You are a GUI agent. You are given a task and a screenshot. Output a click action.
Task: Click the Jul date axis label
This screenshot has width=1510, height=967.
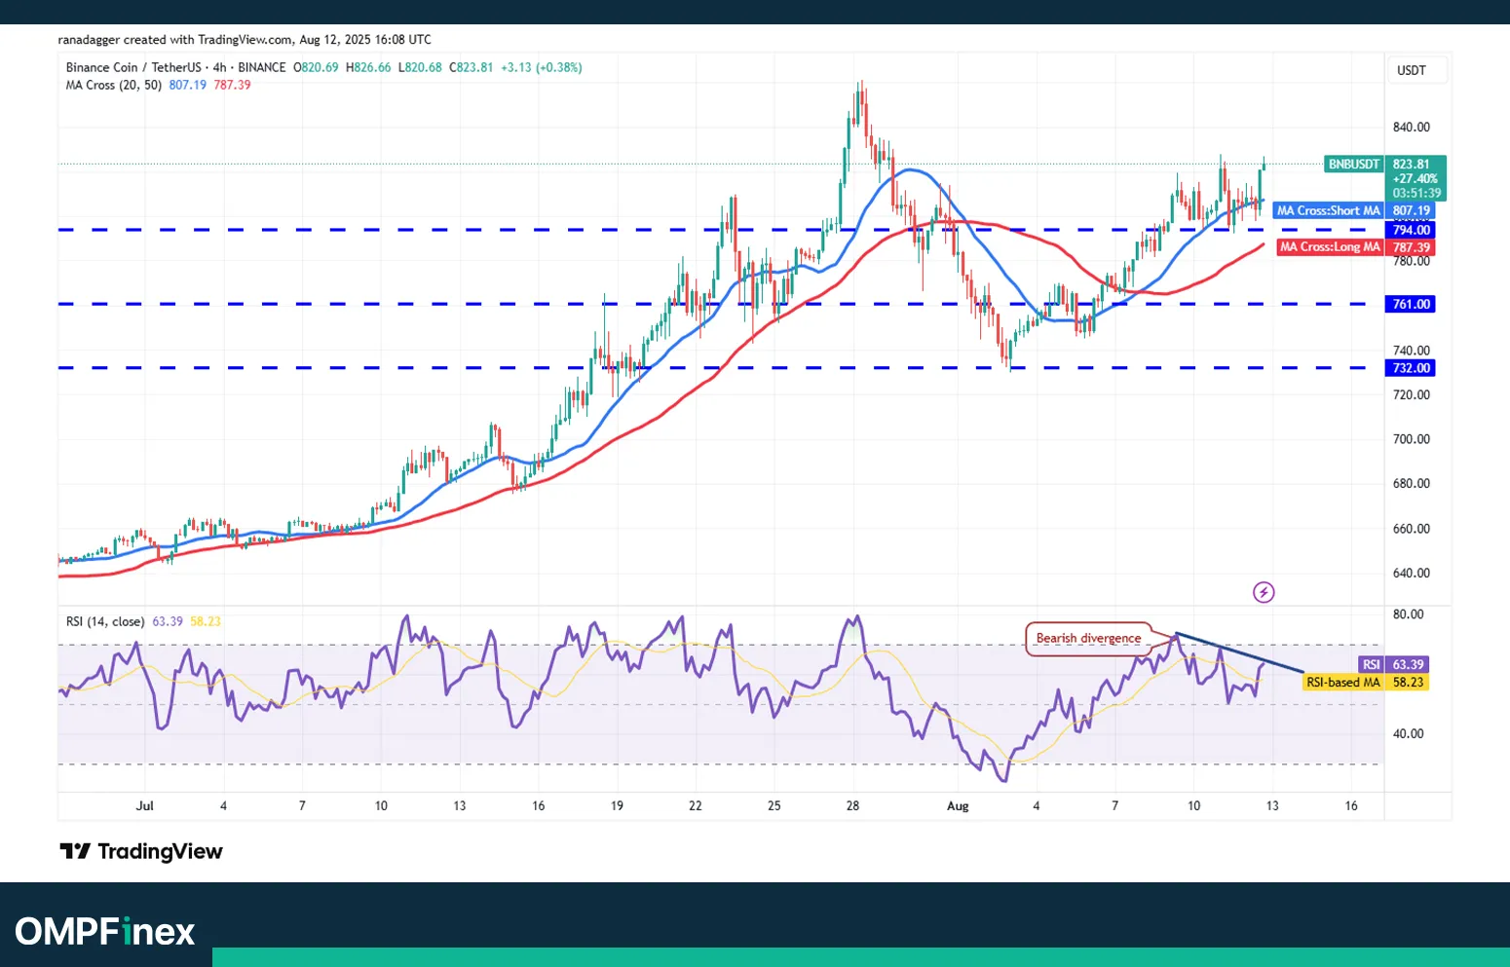[145, 806]
